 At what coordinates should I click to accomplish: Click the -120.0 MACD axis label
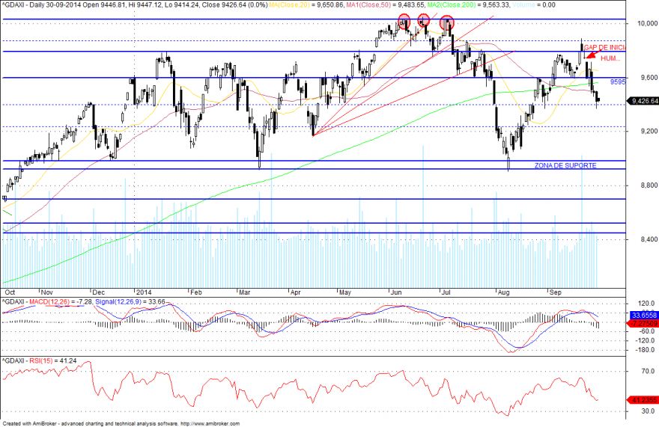645,340
